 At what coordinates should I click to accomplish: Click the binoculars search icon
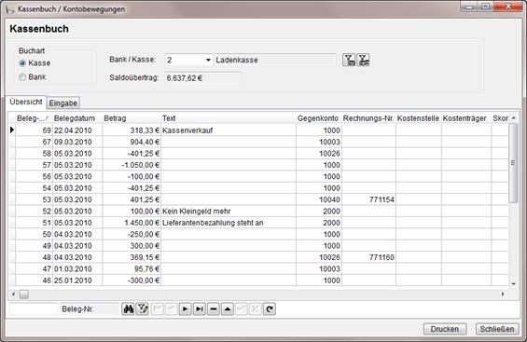(128, 308)
